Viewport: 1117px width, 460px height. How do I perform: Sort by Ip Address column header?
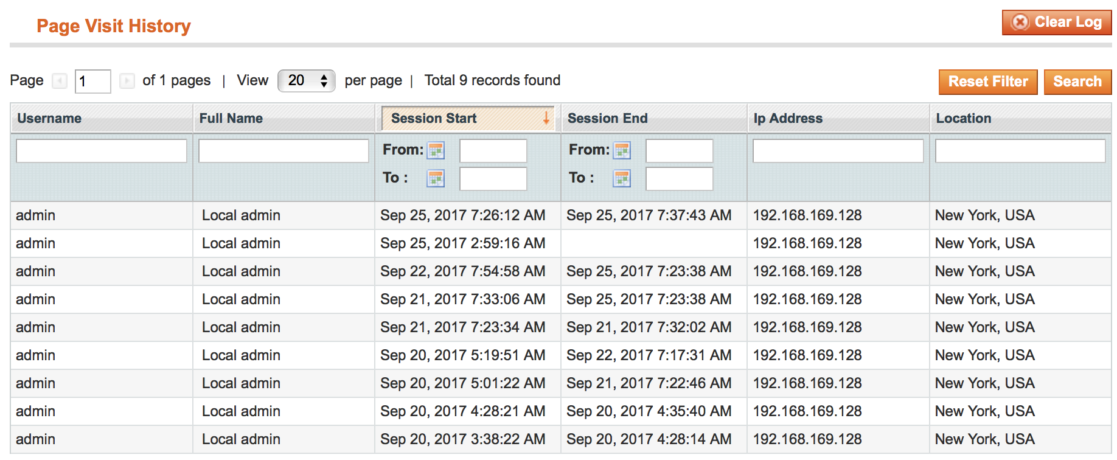pyautogui.click(x=788, y=119)
